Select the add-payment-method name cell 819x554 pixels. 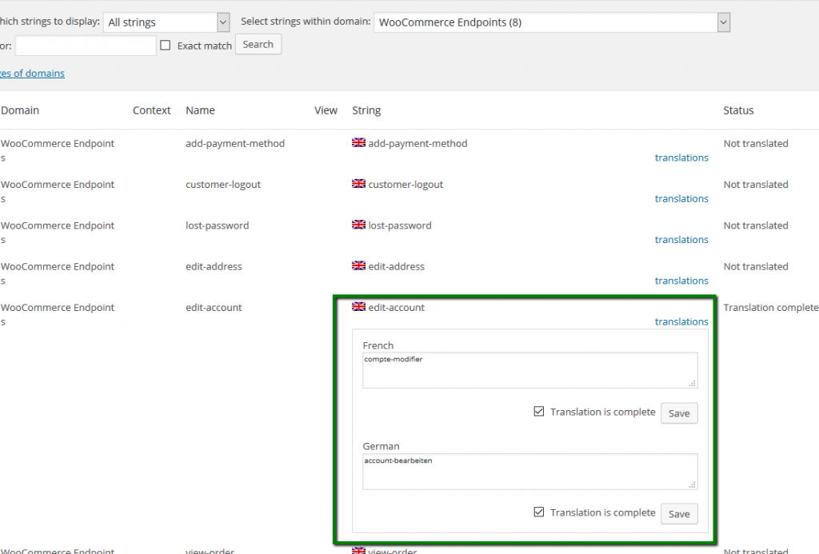pos(235,143)
